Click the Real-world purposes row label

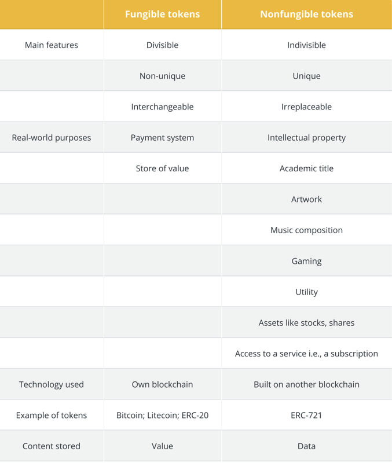tap(52, 138)
